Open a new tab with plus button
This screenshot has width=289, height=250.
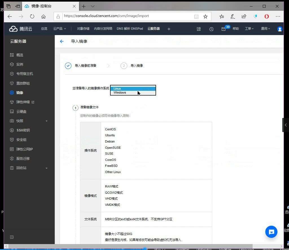84,7
